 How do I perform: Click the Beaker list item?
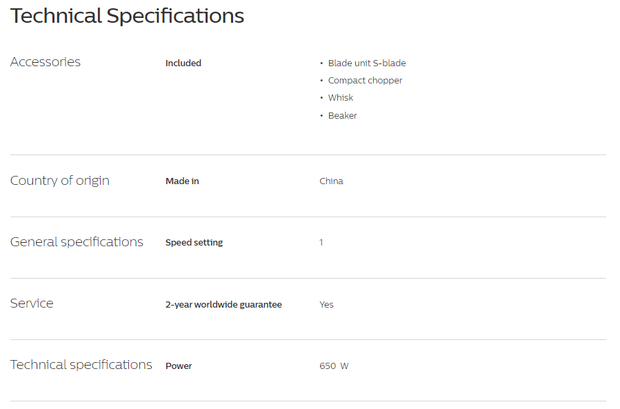coord(343,115)
